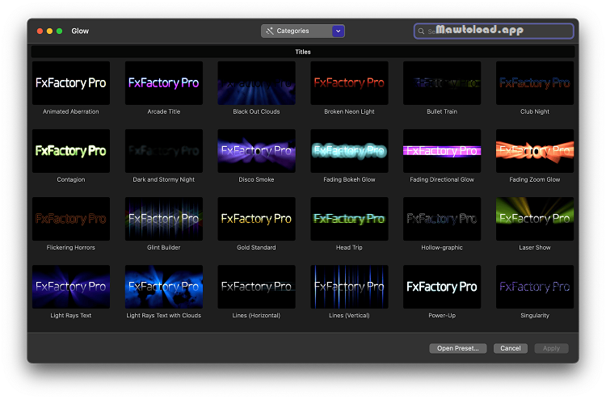Choose the Glint Builder preset thumbnail

(164, 219)
